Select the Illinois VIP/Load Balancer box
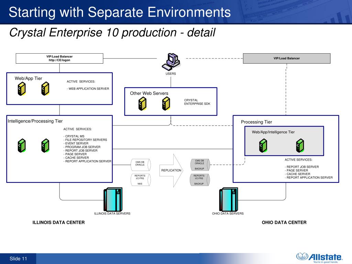Image resolution: width=352 pixels, height=264 pixels. coord(59,58)
